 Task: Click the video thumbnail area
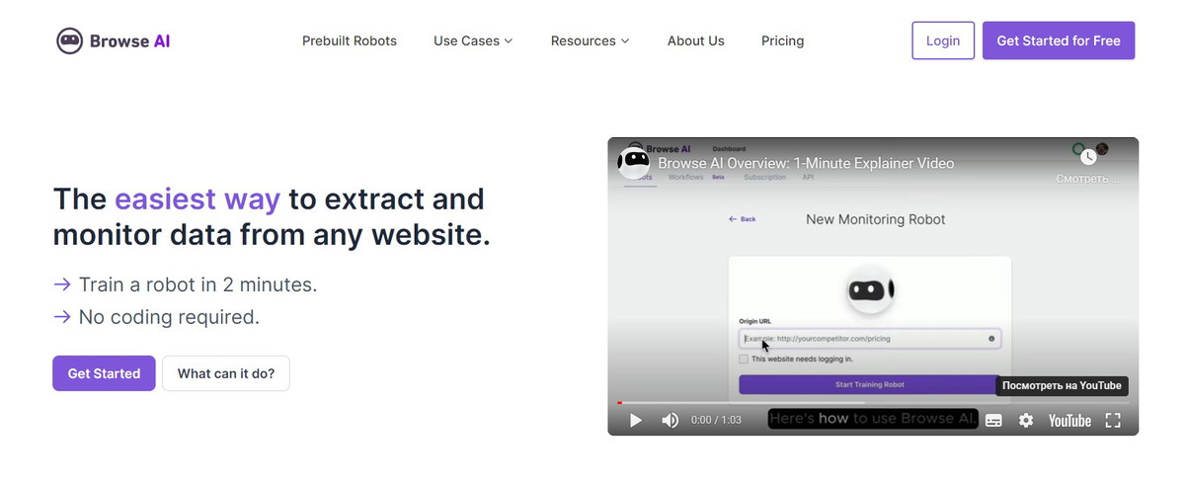tap(873, 286)
